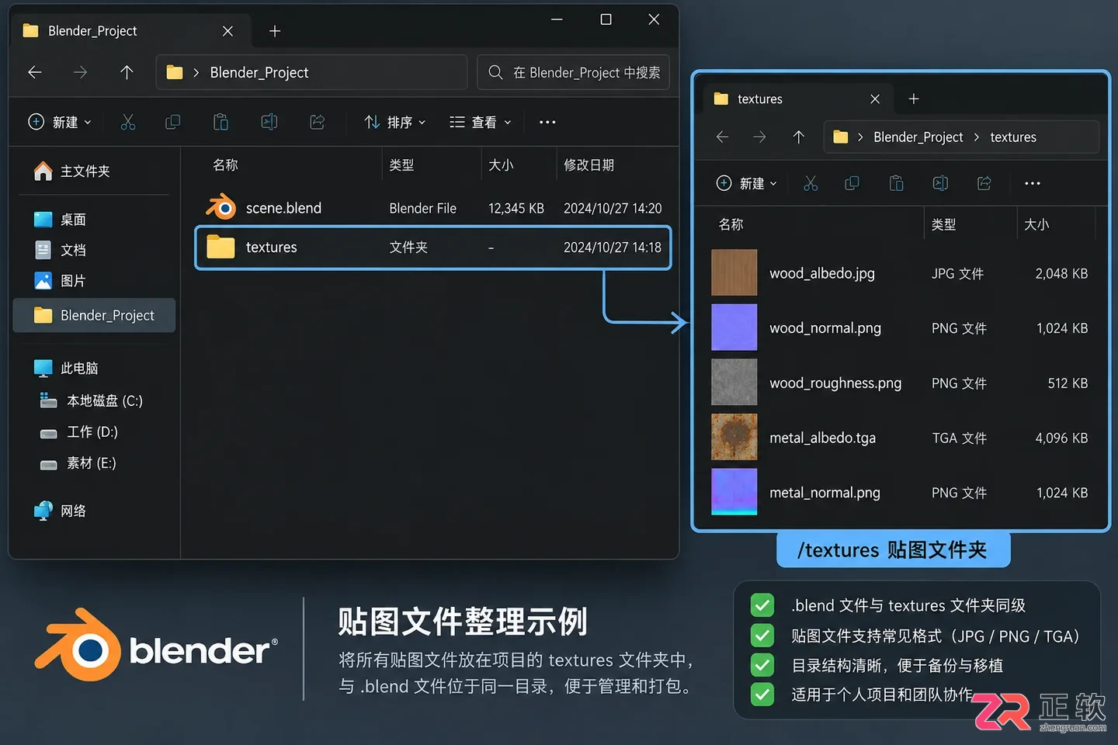This screenshot has height=745, width=1118.
Task: Click Cut icon in Blender_Project window toolbar
Action: click(128, 122)
